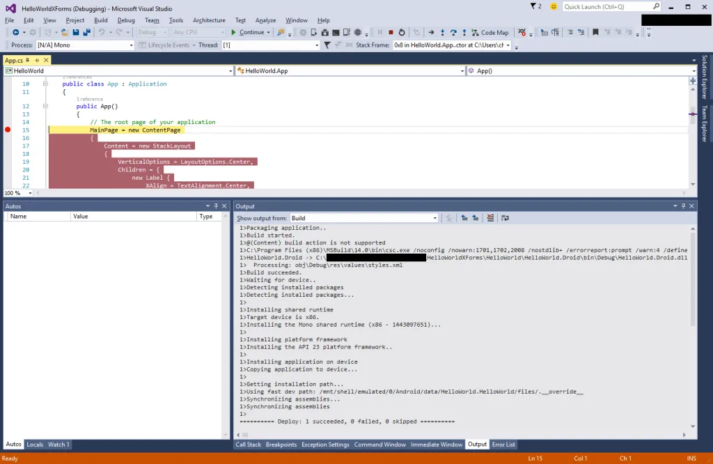Click the Clear All icon in Output

tap(490, 218)
